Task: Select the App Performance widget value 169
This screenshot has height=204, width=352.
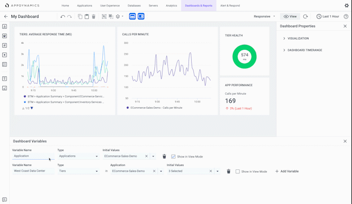Action: (x=230, y=101)
